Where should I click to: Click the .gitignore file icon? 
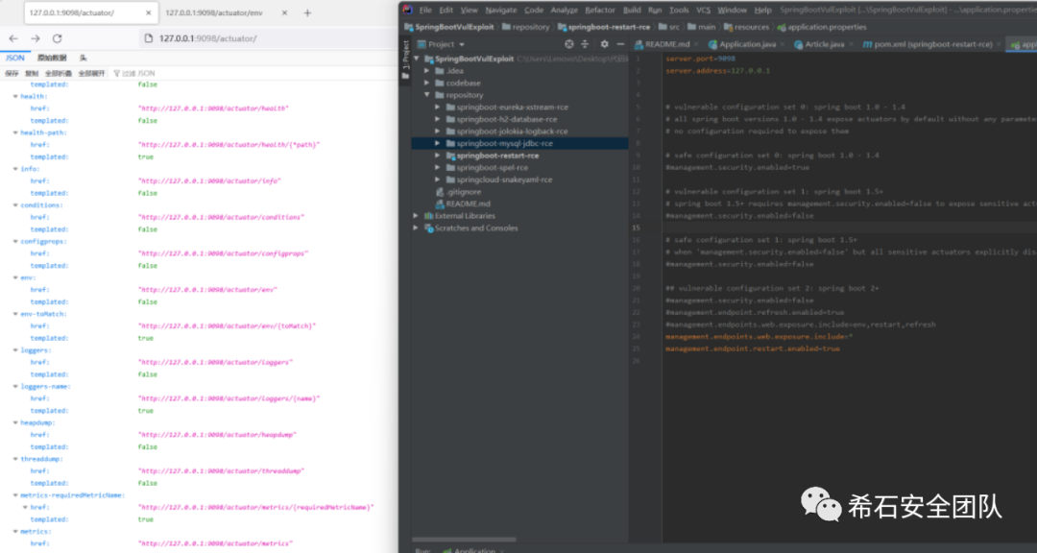click(440, 192)
